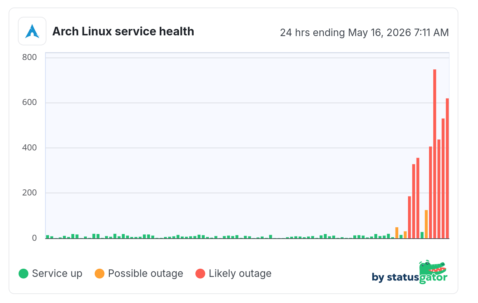Click the orange Possible outage legend dot

click(100, 274)
